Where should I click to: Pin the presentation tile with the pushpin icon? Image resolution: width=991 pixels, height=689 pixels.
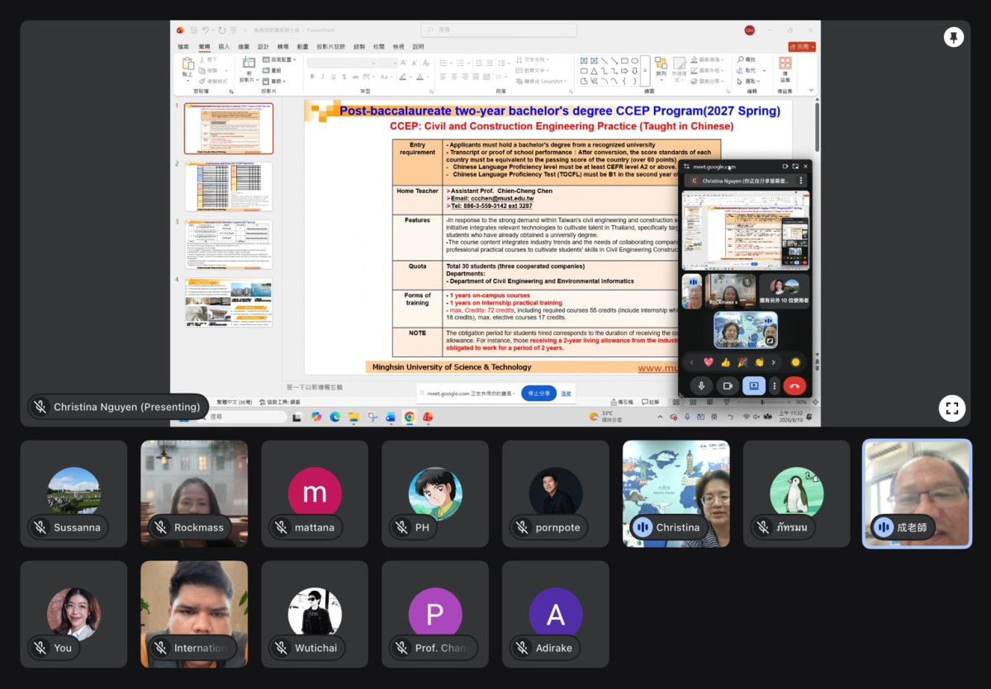pyautogui.click(x=953, y=38)
